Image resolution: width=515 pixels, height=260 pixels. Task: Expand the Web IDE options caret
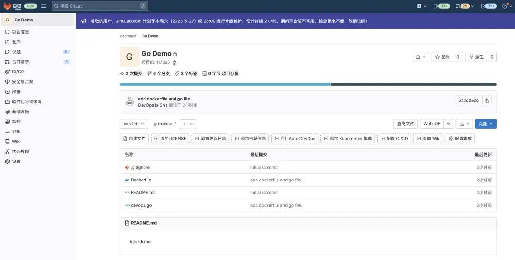pyautogui.click(x=449, y=124)
